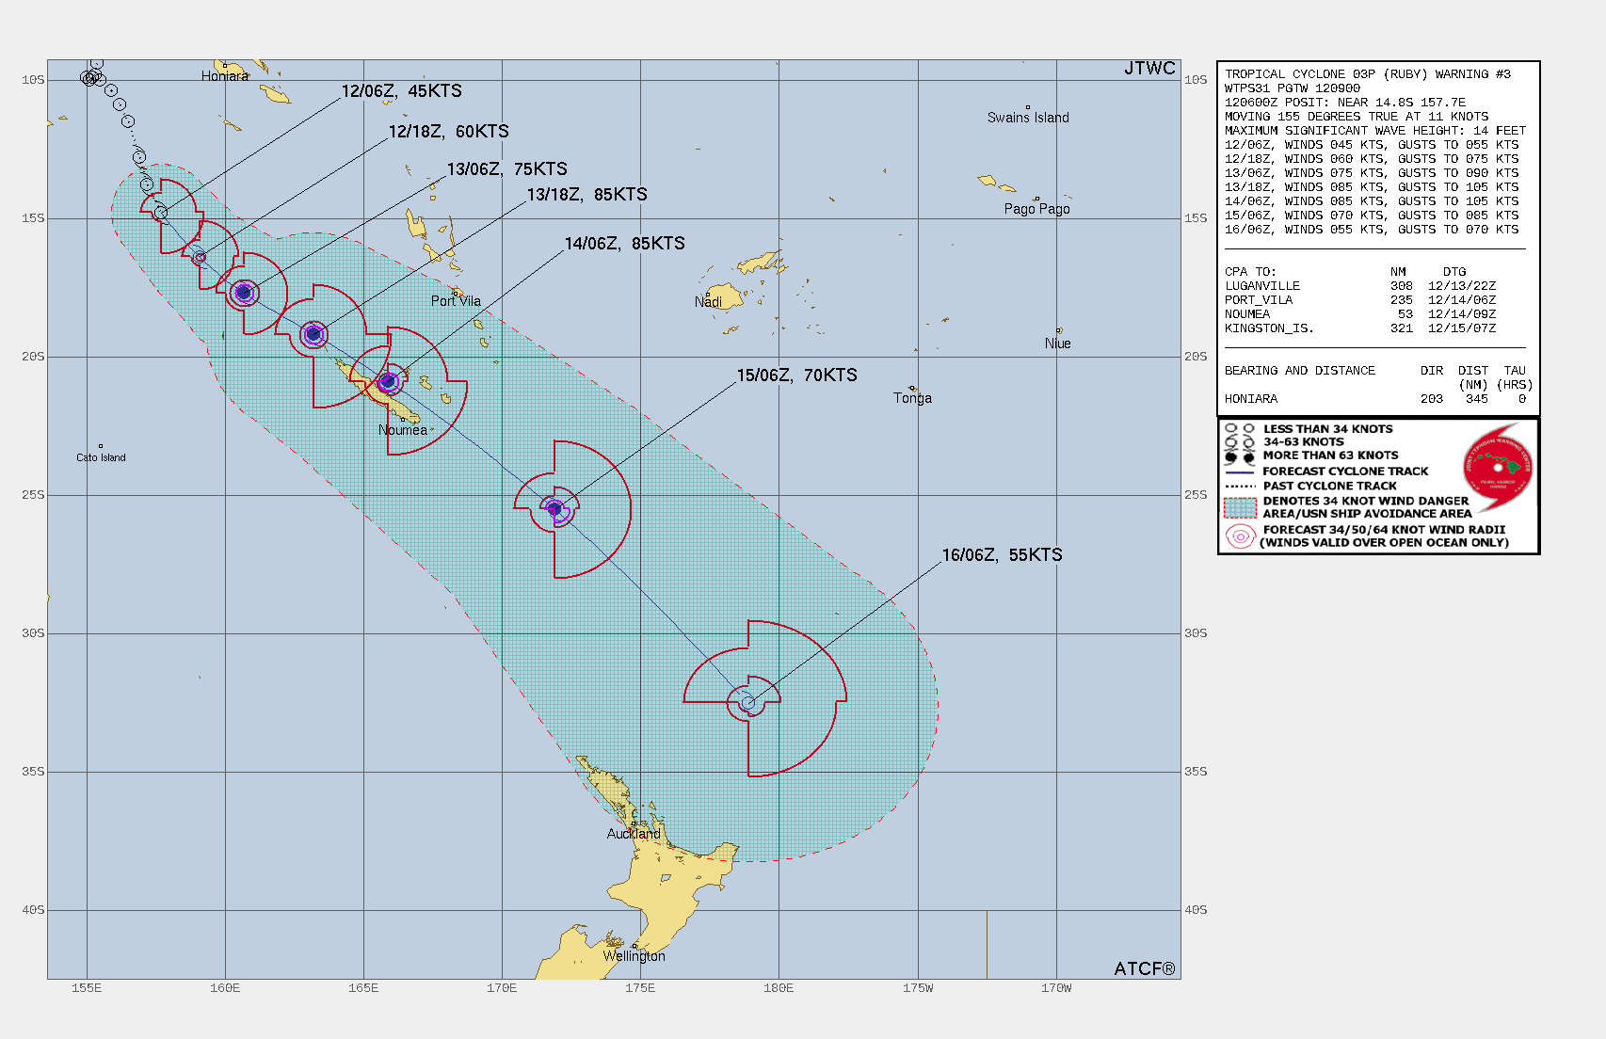This screenshot has height=1039, width=1606.
Task: Click the WTPS31 PGTW 120900 line
Action: click(x=1293, y=88)
